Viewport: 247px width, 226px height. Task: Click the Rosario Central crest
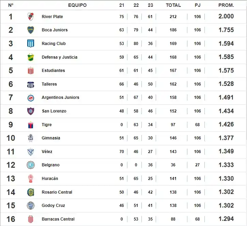pos(31,192)
